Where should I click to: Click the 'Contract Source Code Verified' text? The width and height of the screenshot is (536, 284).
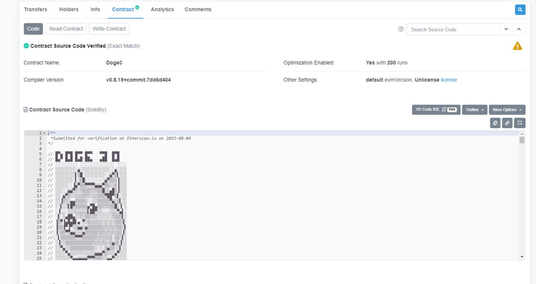pos(68,46)
